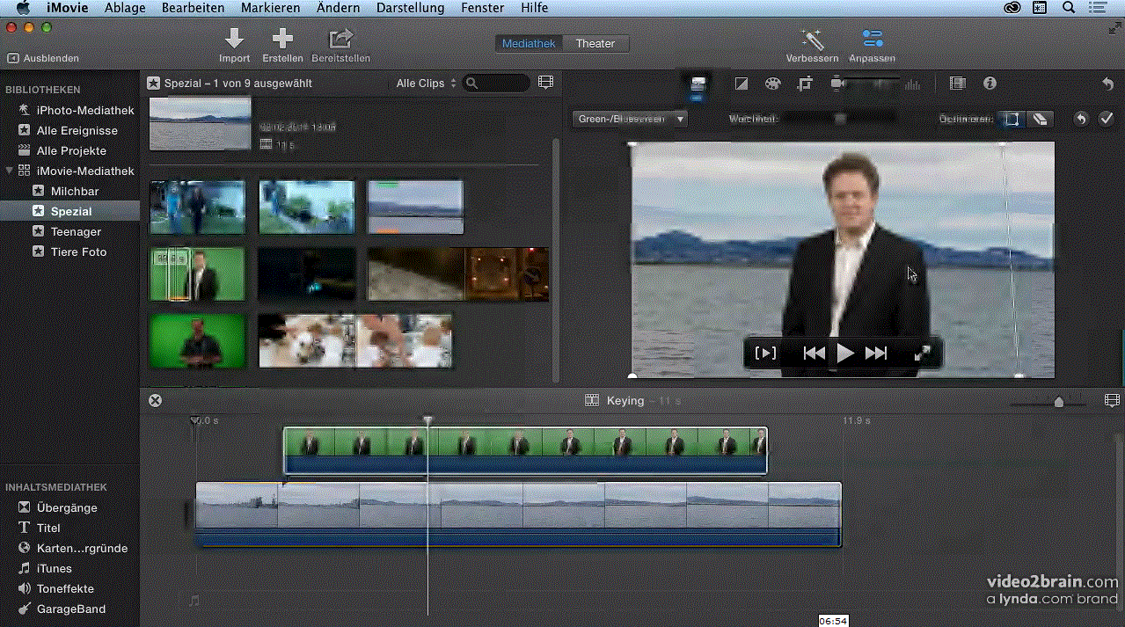Open the color correction palette tool
The width and height of the screenshot is (1125, 627).
pyautogui.click(x=772, y=84)
